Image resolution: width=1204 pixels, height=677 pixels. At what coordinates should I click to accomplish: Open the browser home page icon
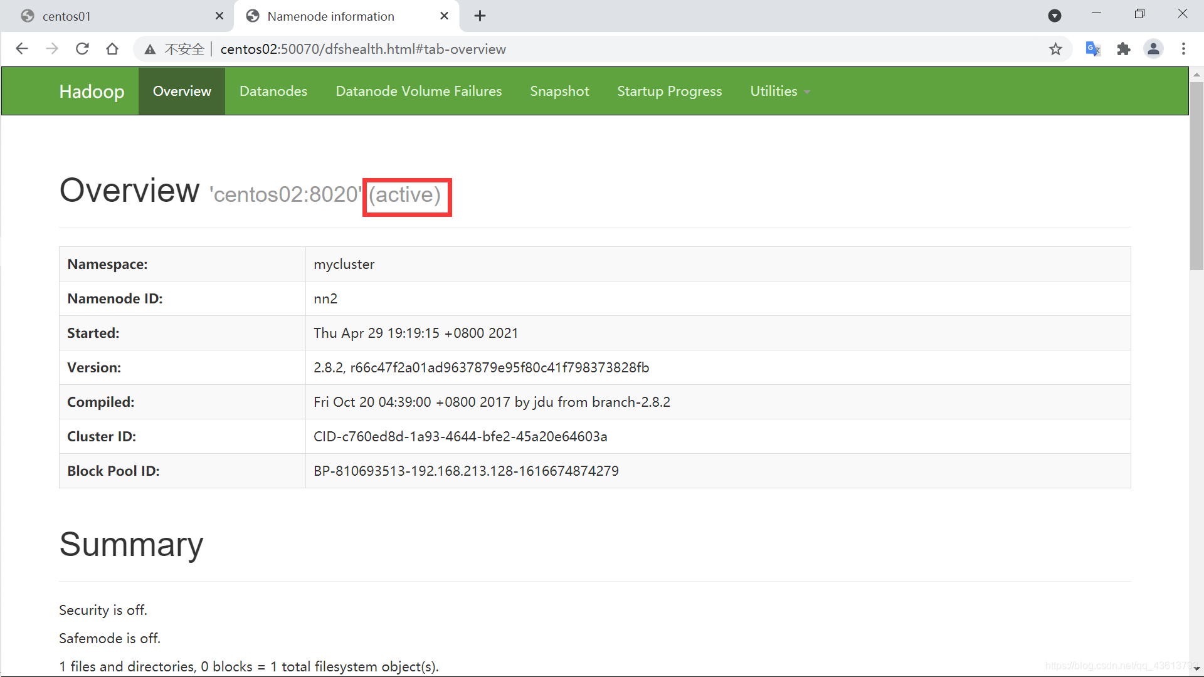[x=112, y=49]
